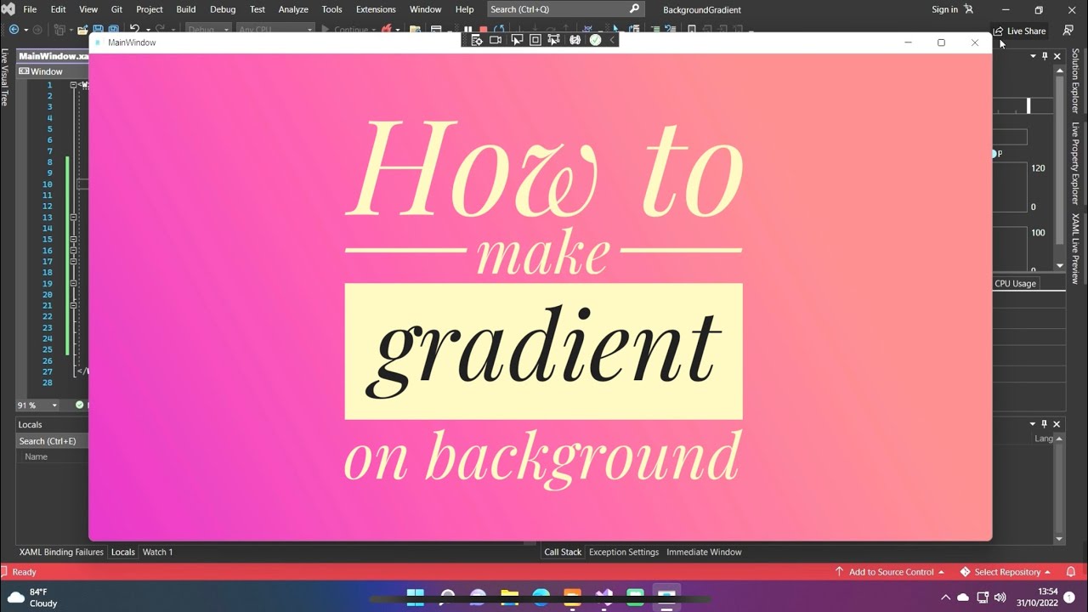
Task: Switch to the Watch 1 tab
Action: pyautogui.click(x=157, y=552)
